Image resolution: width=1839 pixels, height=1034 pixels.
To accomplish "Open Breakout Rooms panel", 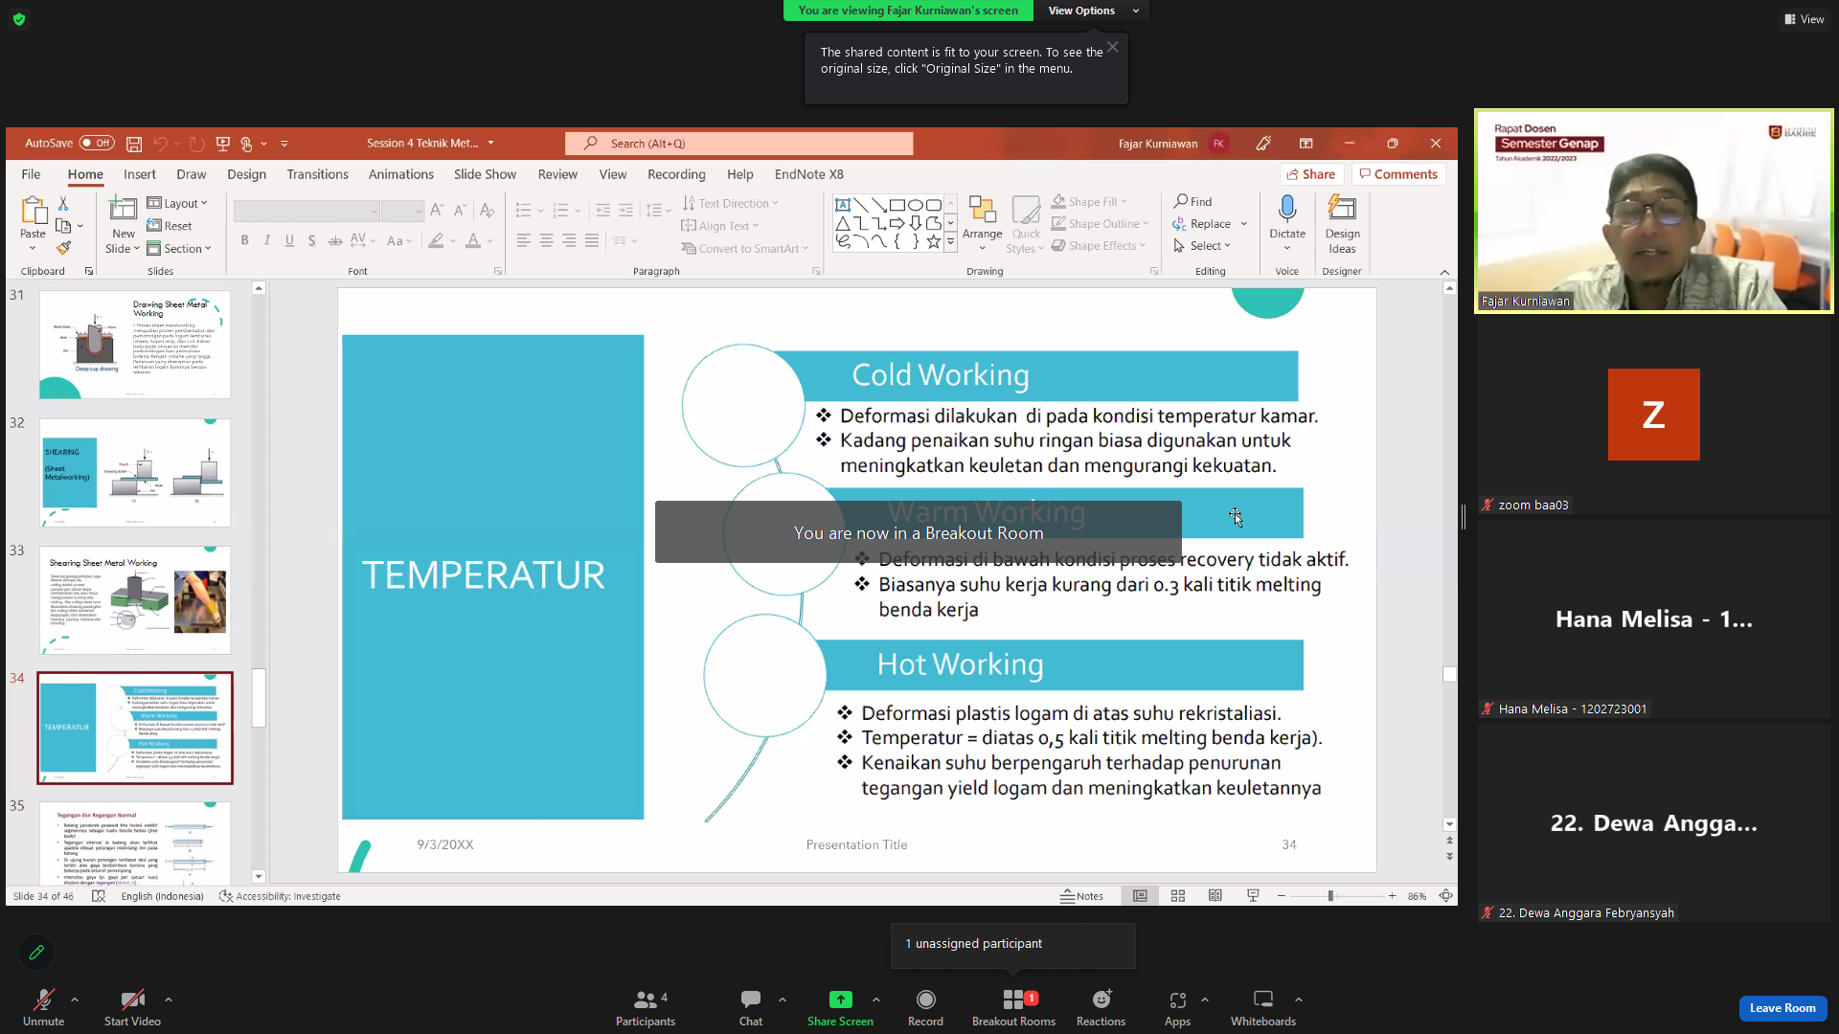I will point(1013,1007).
